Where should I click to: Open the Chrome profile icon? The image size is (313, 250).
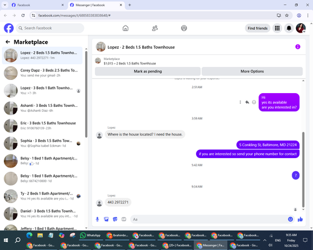(299, 16)
